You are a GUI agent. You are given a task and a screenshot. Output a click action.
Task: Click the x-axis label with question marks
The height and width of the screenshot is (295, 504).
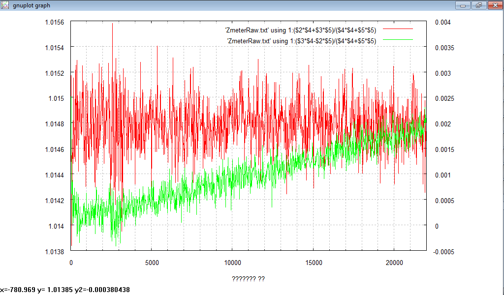[x=248, y=279]
